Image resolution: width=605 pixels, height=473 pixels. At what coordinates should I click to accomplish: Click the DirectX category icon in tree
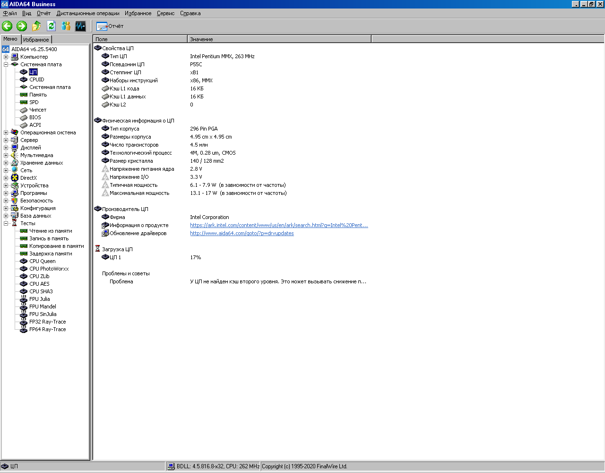15,178
